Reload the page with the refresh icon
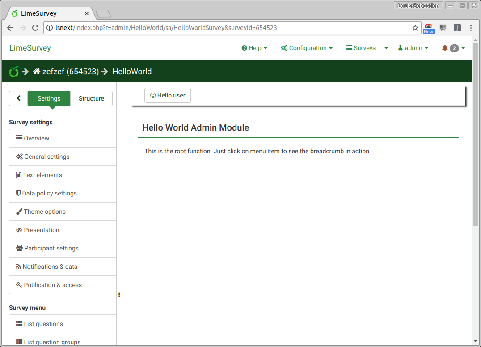The width and height of the screenshot is (481, 347). (x=35, y=28)
